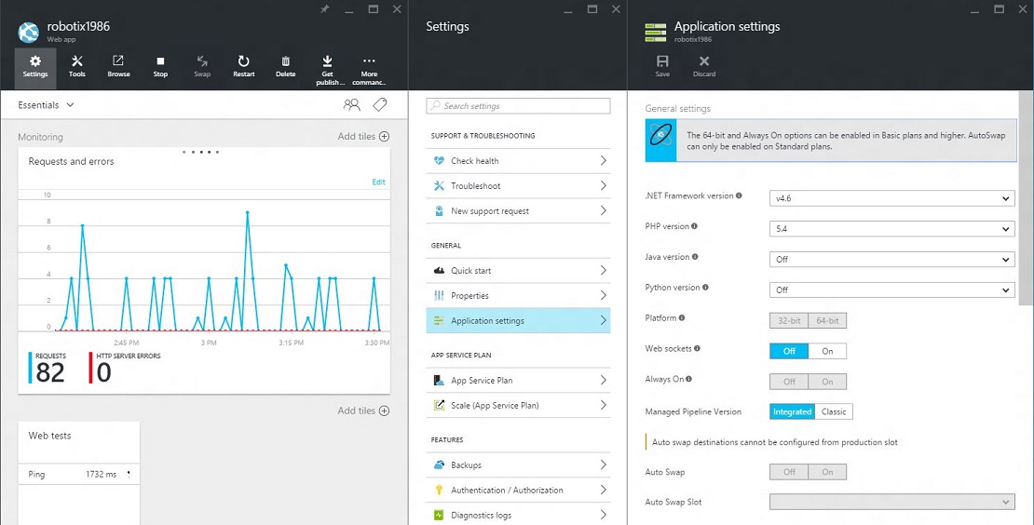1034x525 pixels.
Task: Discard Application settings changes
Action: pos(704,66)
